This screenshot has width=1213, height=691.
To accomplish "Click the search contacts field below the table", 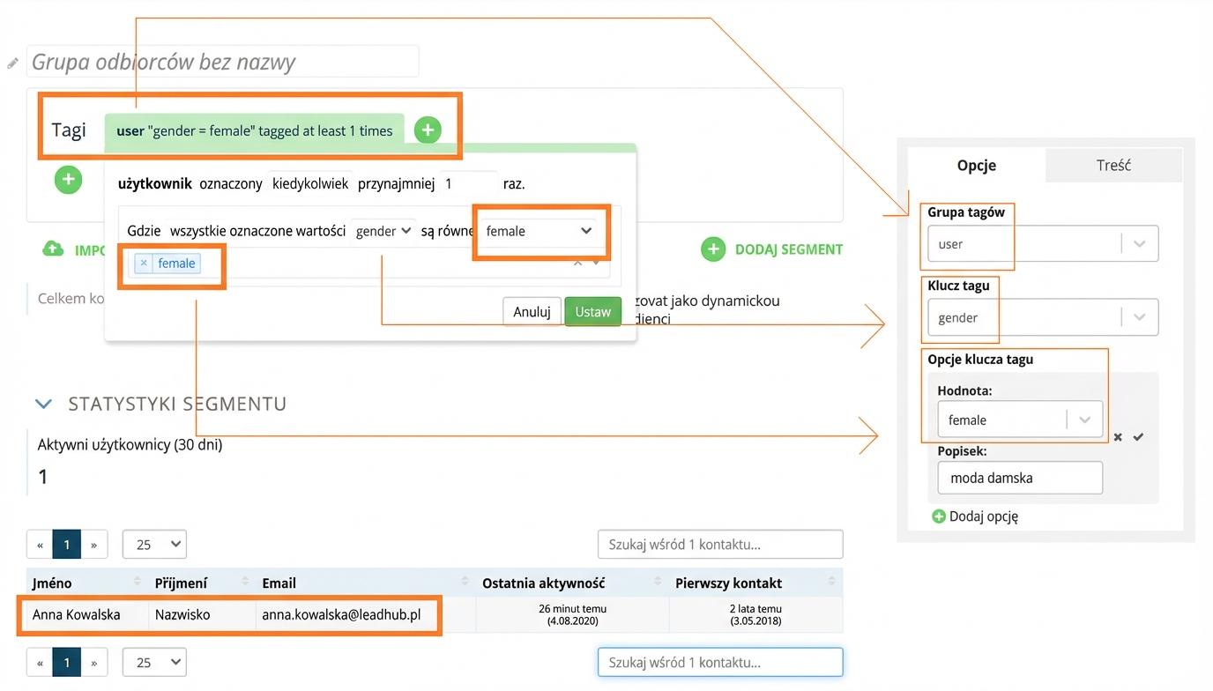I will pyautogui.click(x=720, y=662).
